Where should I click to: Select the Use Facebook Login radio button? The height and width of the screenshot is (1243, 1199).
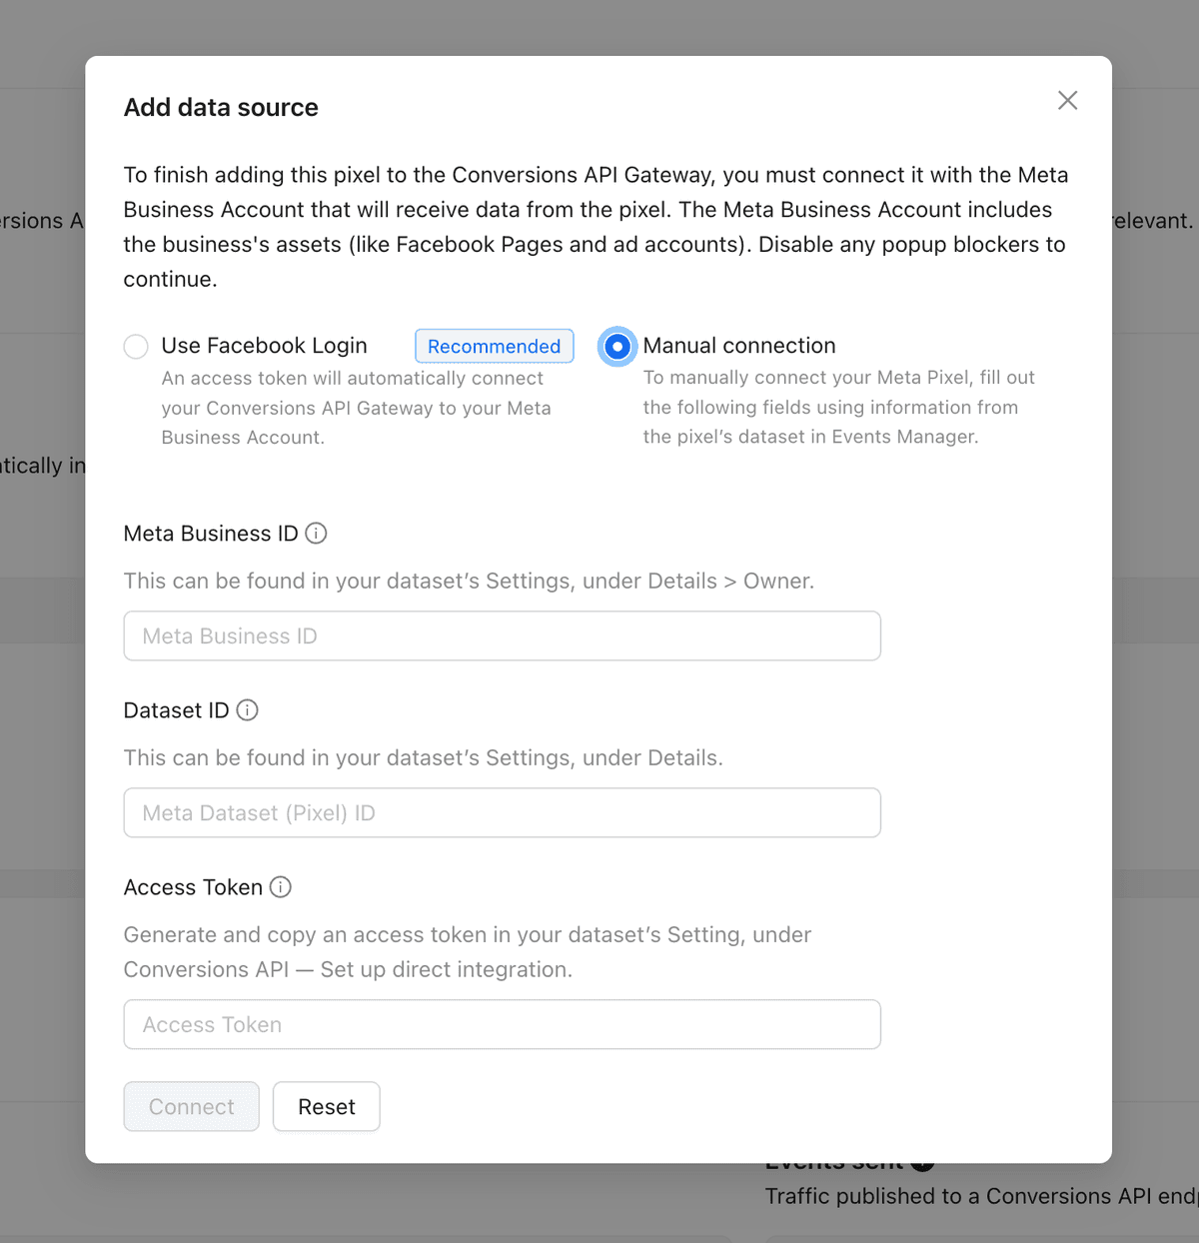136,346
